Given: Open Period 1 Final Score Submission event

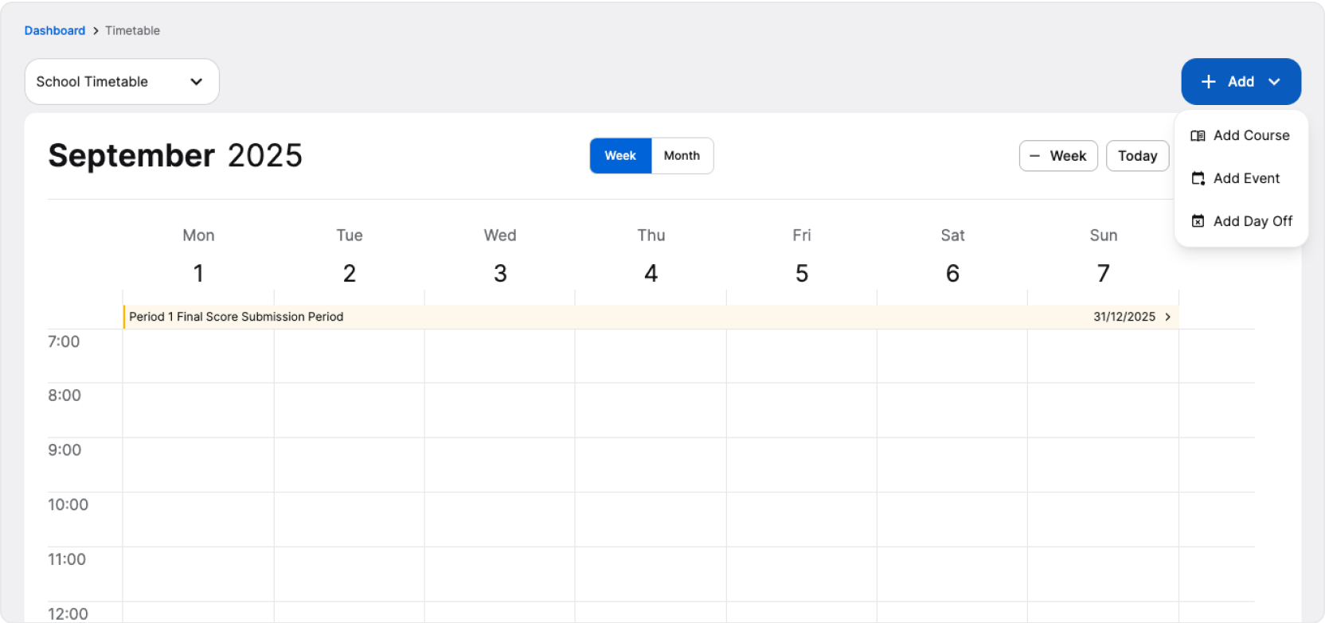Looking at the screenshot, I should point(651,317).
